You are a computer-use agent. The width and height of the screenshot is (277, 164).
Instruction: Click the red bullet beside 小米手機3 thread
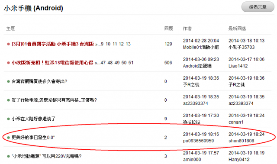click(8, 44)
